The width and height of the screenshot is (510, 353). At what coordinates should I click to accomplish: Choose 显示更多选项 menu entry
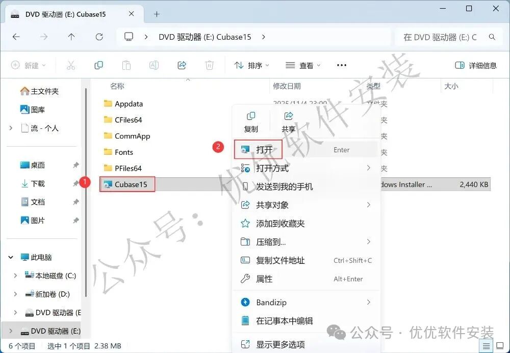tap(306, 344)
